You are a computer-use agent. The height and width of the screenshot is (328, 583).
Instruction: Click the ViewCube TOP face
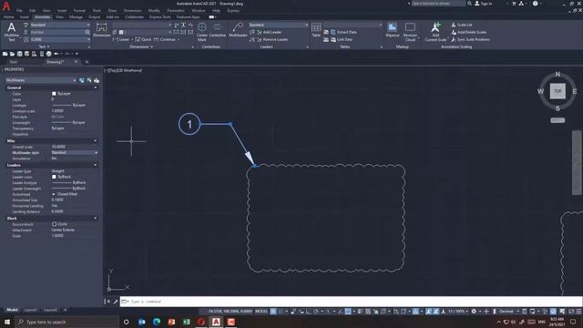pos(557,91)
